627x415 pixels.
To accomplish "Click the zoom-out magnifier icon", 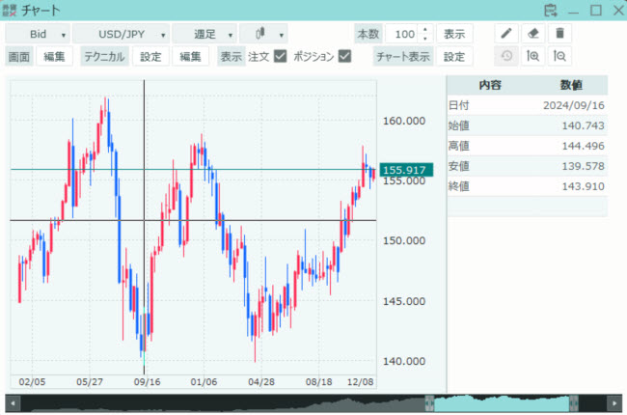I will click(x=559, y=57).
